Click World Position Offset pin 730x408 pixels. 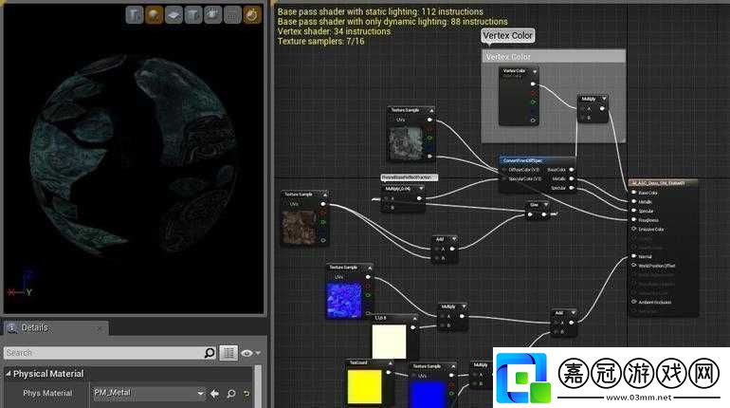634,266
